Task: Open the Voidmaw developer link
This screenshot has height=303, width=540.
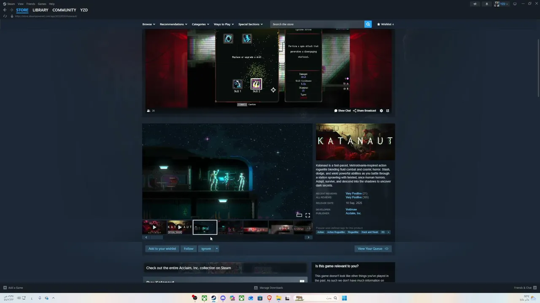Action: click(351, 210)
